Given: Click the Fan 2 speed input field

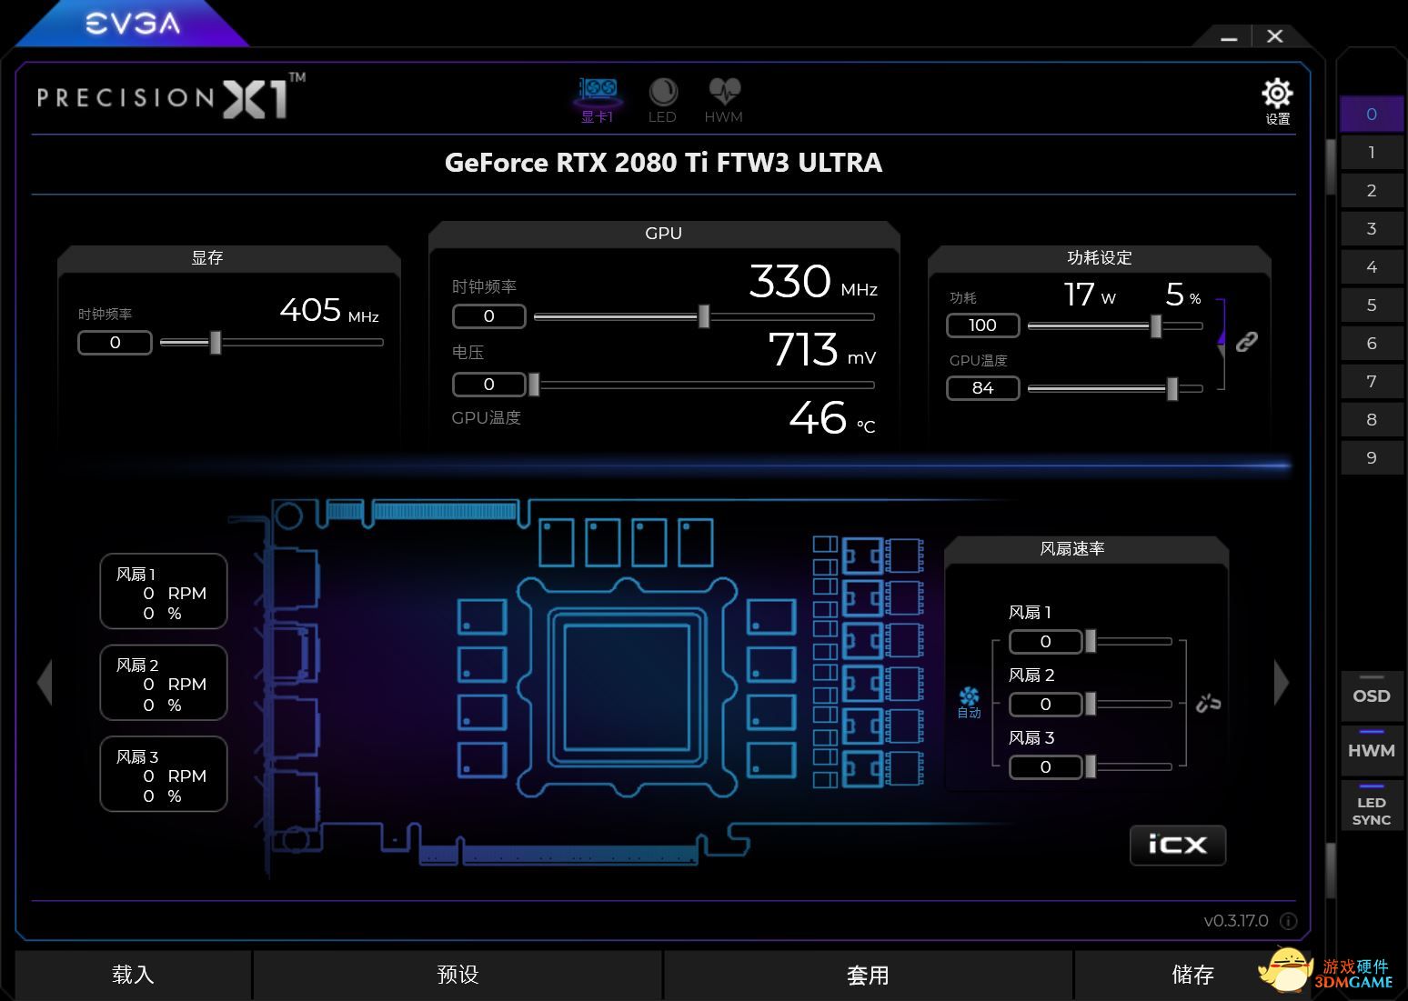Looking at the screenshot, I should click(x=1046, y=705).
